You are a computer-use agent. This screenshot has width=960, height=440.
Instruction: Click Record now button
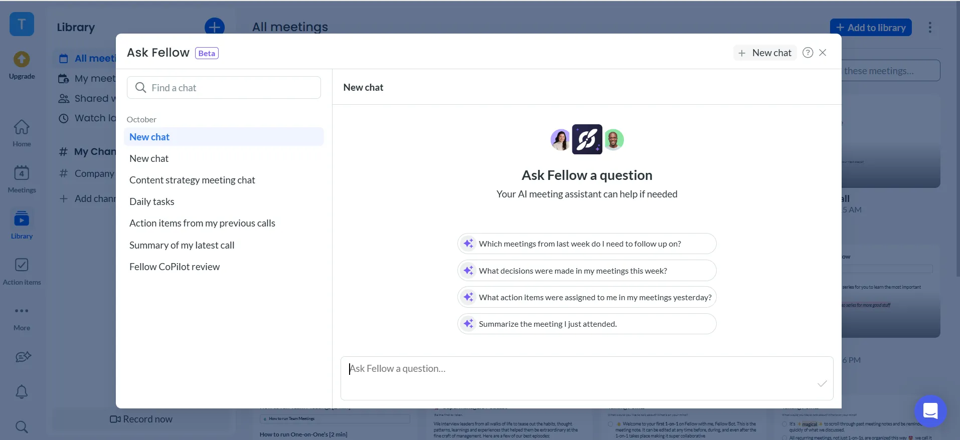point(141,419)
